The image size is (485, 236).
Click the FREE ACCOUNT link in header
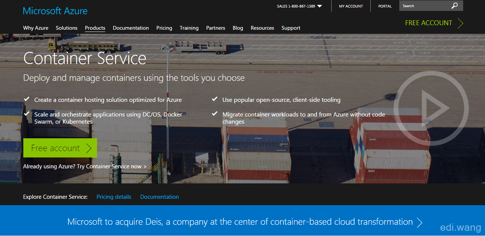[429, 23]
